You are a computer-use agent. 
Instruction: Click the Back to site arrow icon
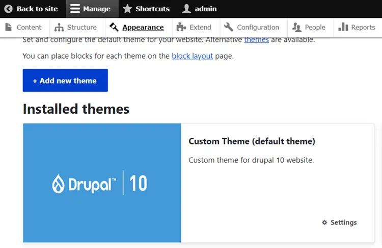[x=9, y=9]
